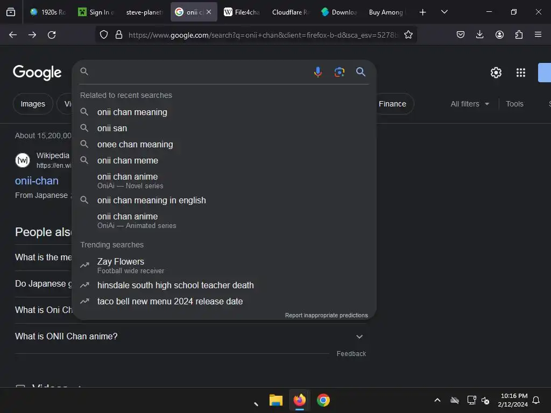Switch to the Cloudflare tab
This screenshot has width=551, height=413.
click(290, 12)
